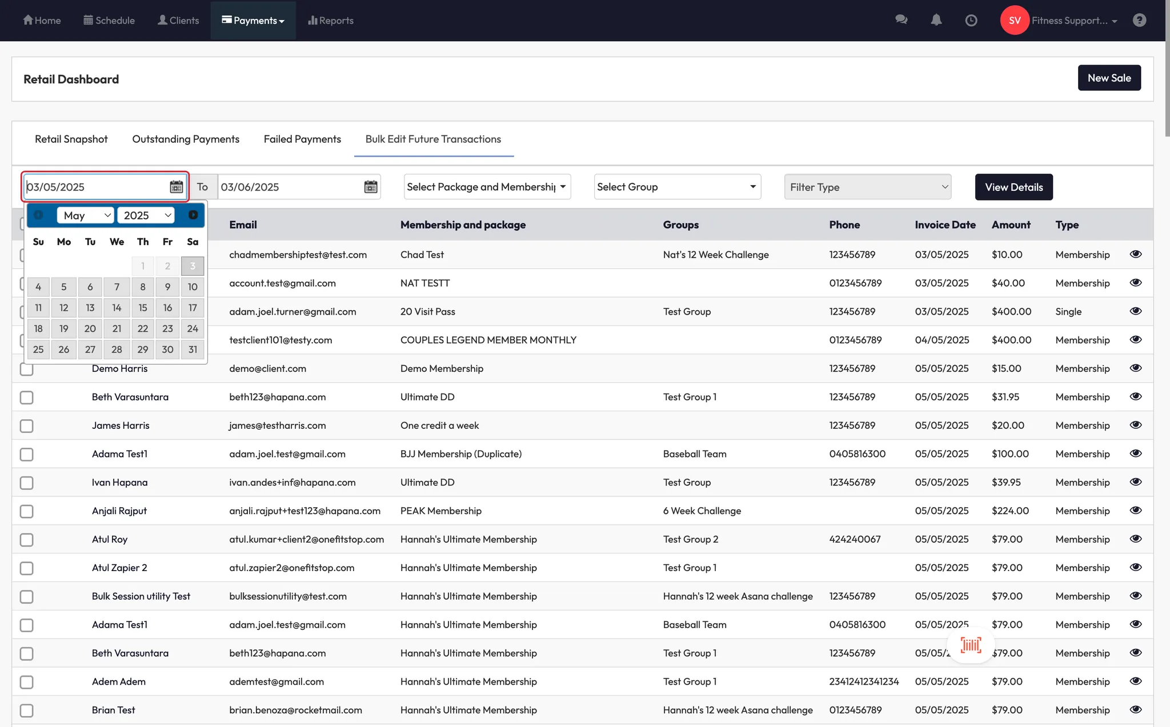1170x727 pixels.
Task: Open the chat messages icon
Action: coord(901,20)
